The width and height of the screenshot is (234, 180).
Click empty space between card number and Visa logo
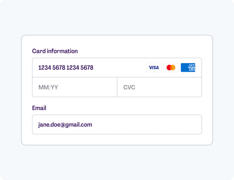coord(119,68)
